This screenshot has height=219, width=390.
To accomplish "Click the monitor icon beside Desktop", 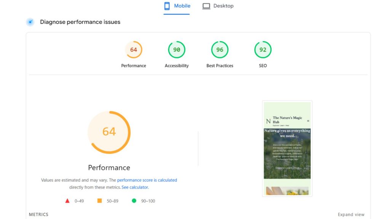I will 206,6.
